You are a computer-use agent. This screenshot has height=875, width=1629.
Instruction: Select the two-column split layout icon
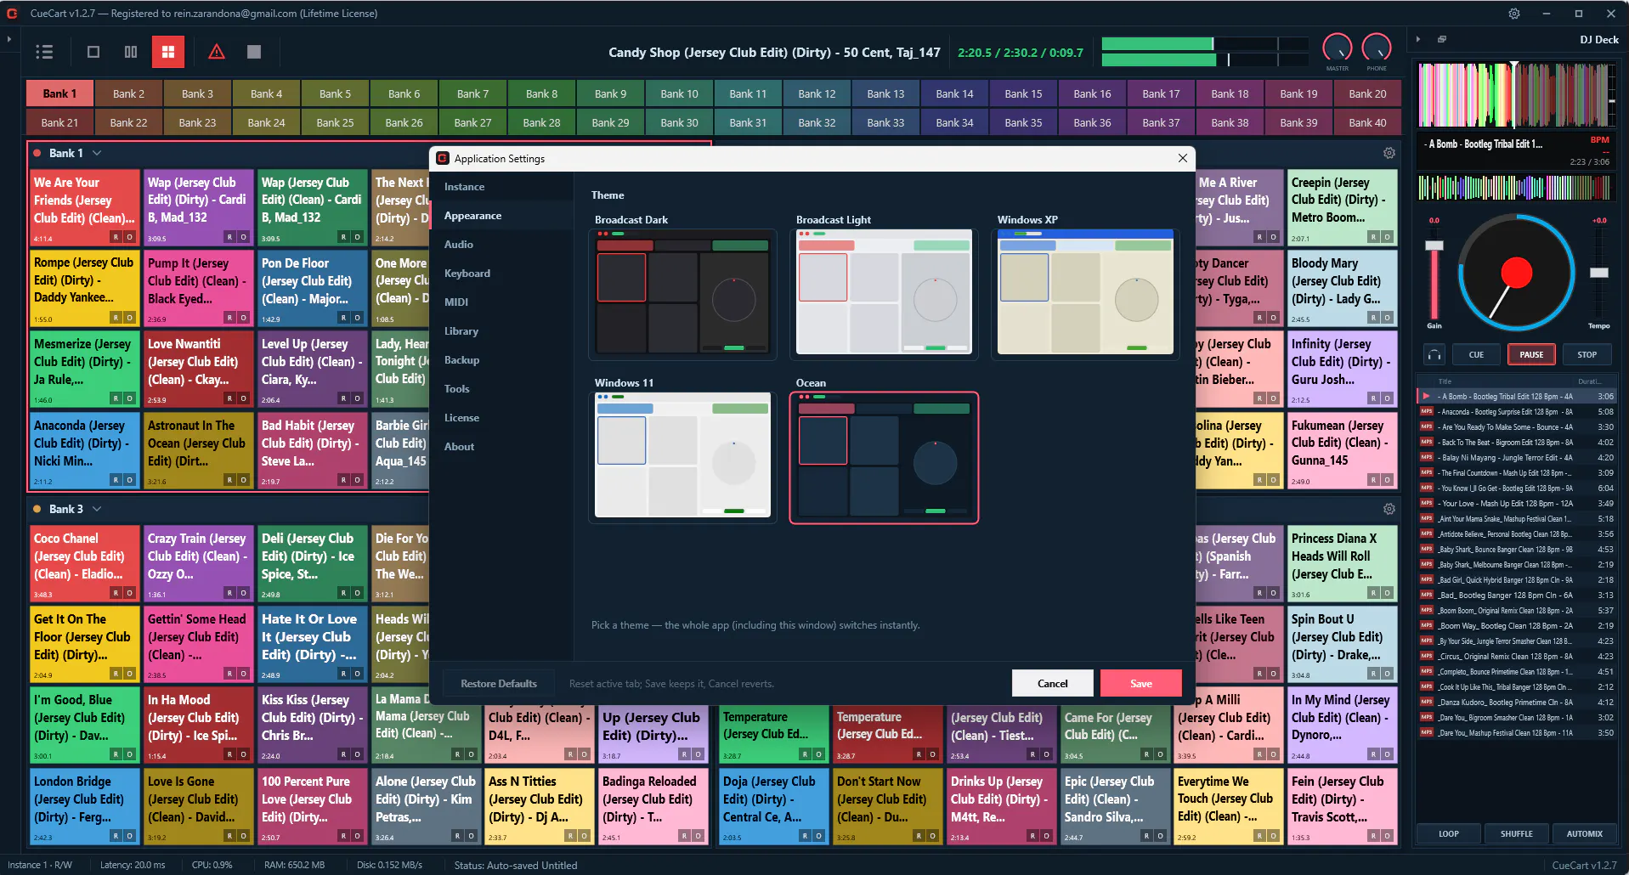tap(131, 52)
